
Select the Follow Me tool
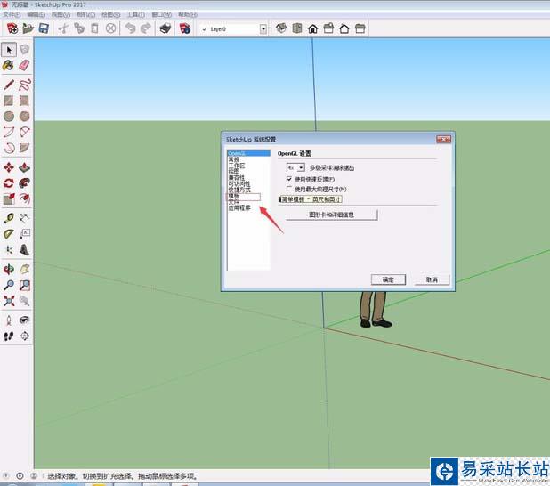(x=24, y=183)
